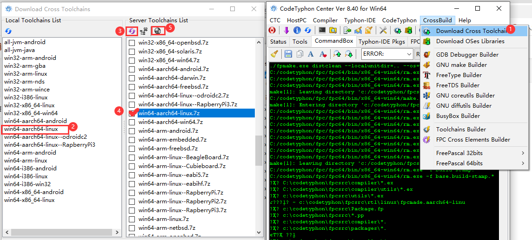Viewport: 532px width, 240px height.
Task: Click the libraries download toolbar icon
Action: pos(408,31)
